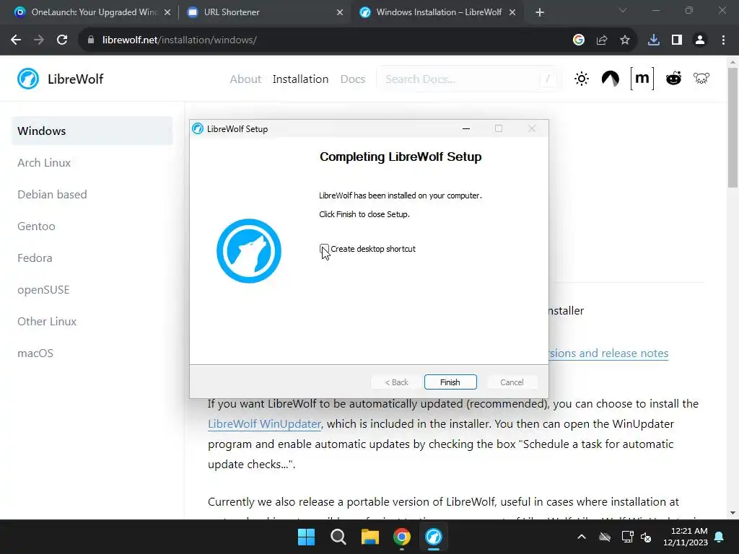The height and width of the screenshot is (554, 739).
Task: Open the Windows Start button
Action: (x=306, y=537)
